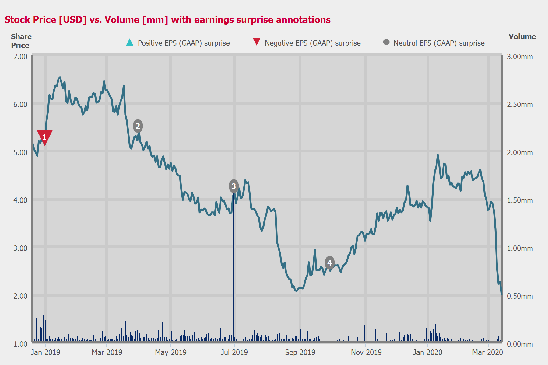
Task: Click neutral earnings marker 2
Action: tap(138, 126)
